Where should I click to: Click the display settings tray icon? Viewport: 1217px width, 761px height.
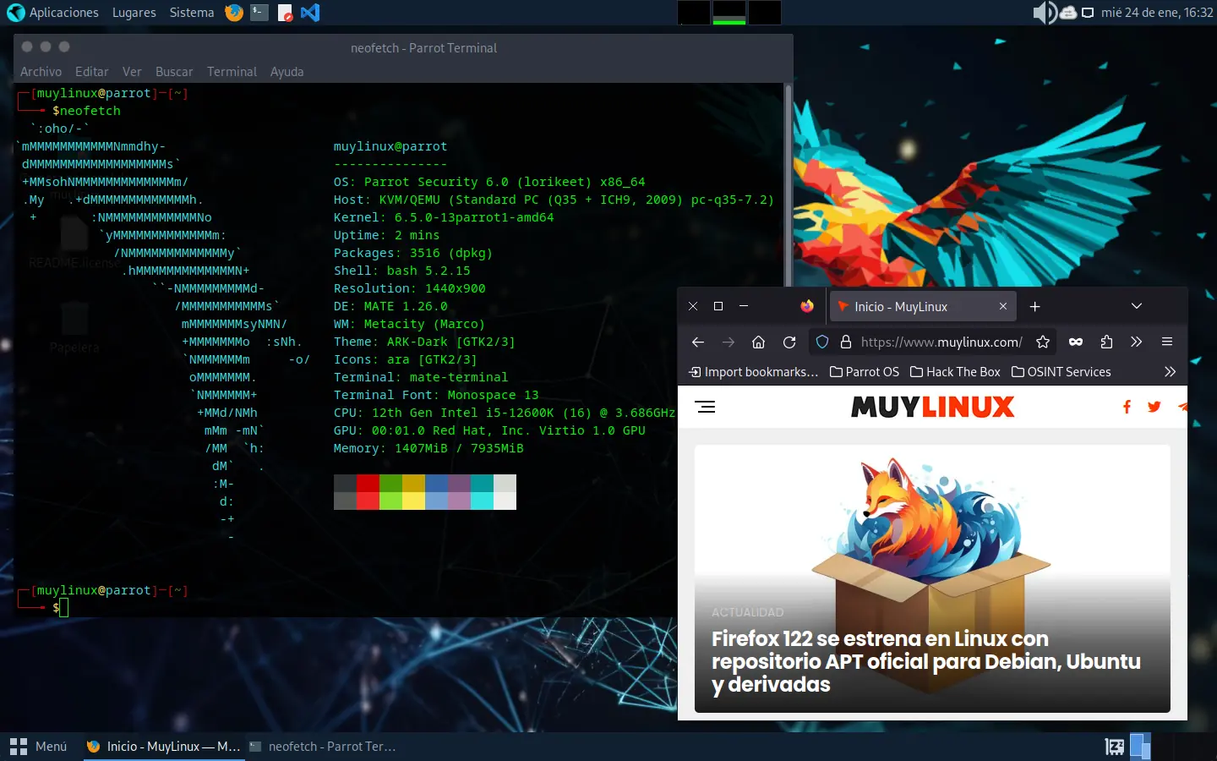coord(1088,13)
